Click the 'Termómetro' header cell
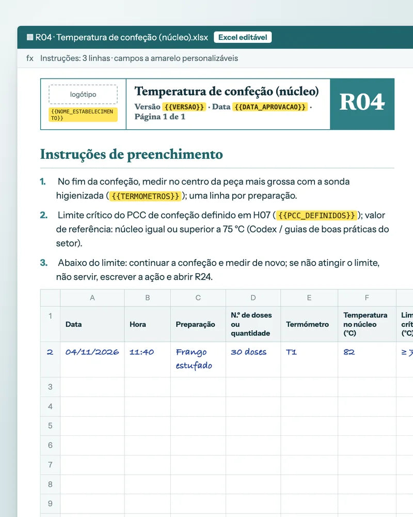The height and width of the screenshot is (517, 413). [309, 324]
